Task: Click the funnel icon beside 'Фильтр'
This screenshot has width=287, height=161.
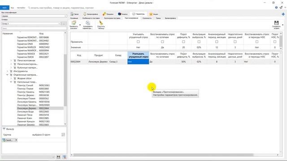Action: pyautogui.click(x=4, y=129)
